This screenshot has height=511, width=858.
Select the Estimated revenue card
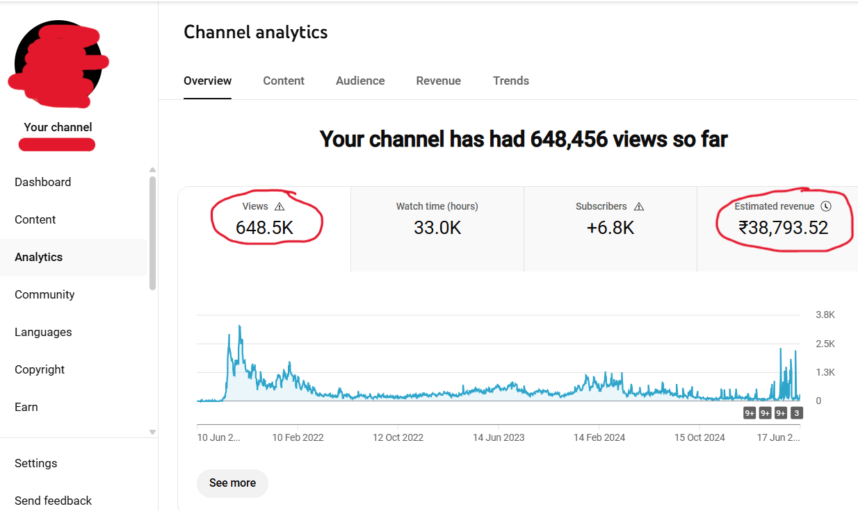click(x=777, y=229)
